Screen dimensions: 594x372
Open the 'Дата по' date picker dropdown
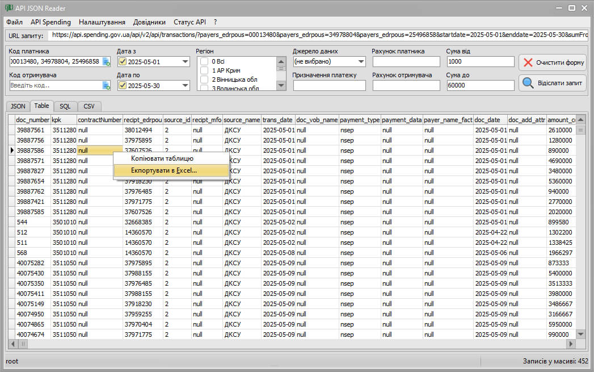click(x=185, y=86)
